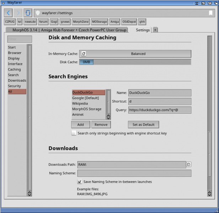Click engine list scroll up arrow
This screenshot has height=213, width=219.
pyautogui.click(x=108, y=116)
